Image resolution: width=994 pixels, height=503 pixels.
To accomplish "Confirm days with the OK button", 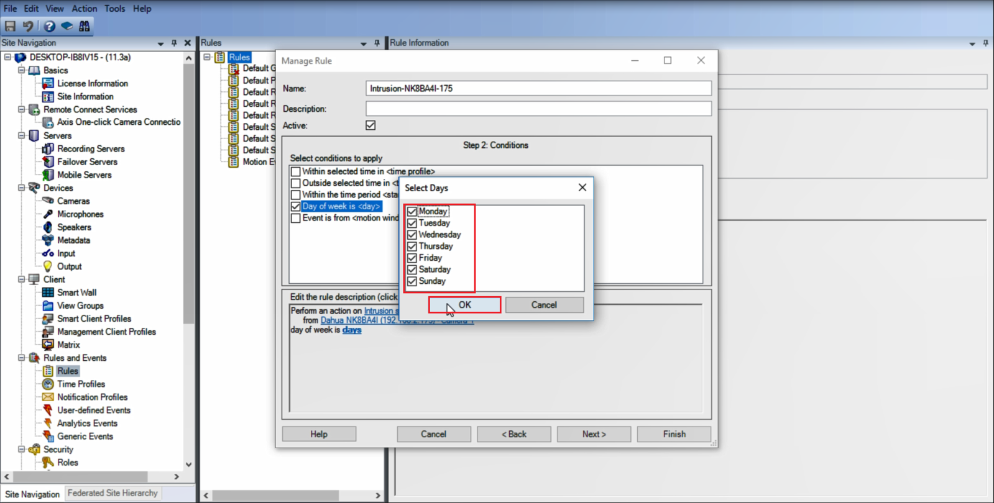I will [464, 305].
